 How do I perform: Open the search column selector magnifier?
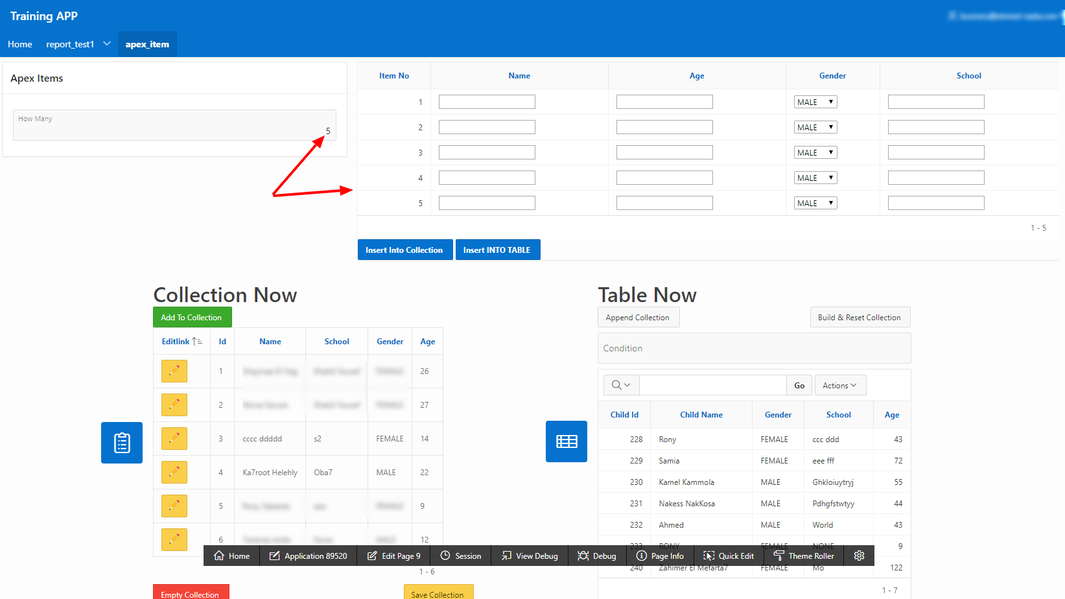click(621, 385)
